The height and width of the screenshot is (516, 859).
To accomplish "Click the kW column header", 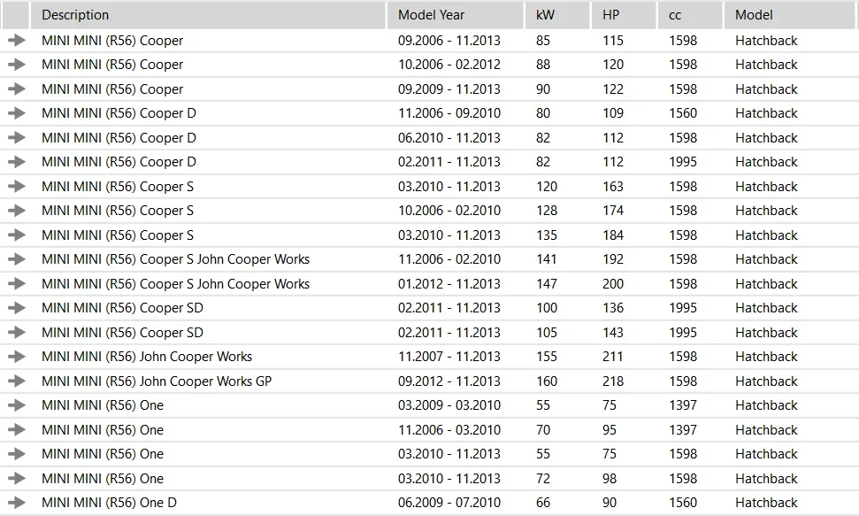I will click(x=557, y=15).
